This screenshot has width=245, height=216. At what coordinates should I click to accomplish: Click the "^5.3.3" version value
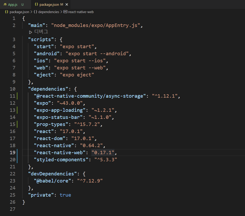tap(106, 160)
